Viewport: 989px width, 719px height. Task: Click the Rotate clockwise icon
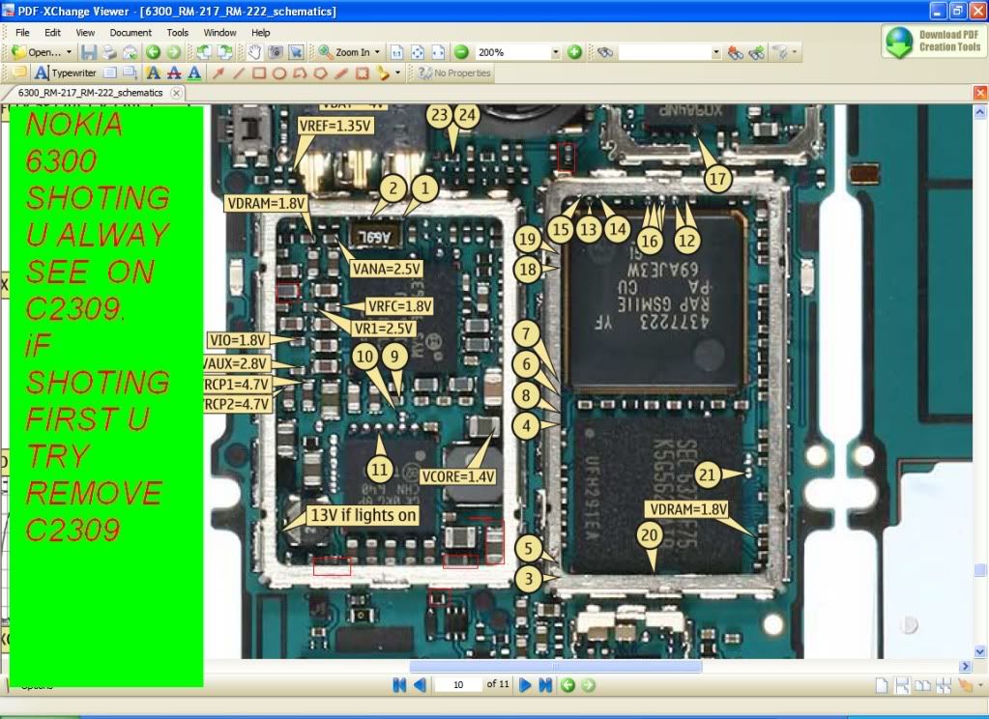[225, 52]
